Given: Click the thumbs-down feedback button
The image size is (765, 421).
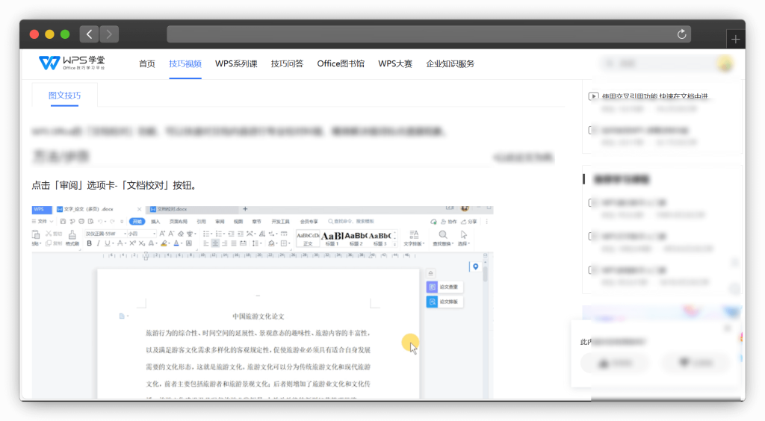Looking at the screenshot, I should pyautogui.click(x=696, y=363).
